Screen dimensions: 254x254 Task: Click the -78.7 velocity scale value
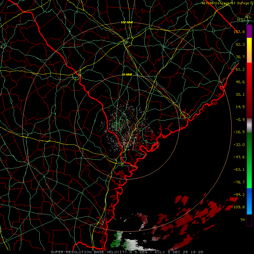point(239,182)
